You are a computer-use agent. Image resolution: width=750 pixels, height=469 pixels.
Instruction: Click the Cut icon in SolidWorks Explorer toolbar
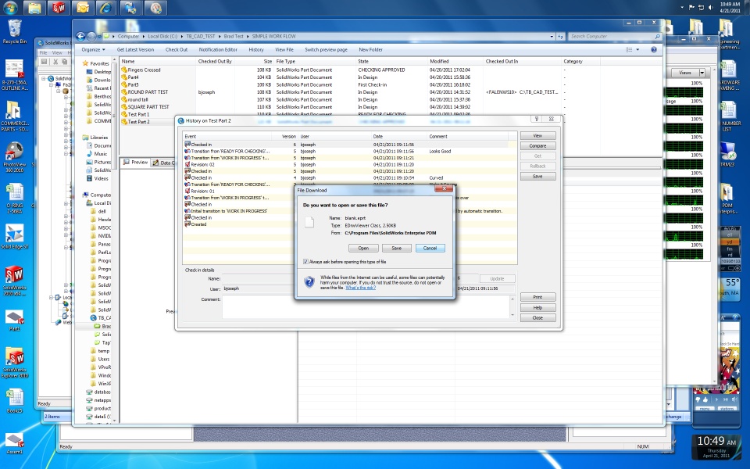[55, 62]
